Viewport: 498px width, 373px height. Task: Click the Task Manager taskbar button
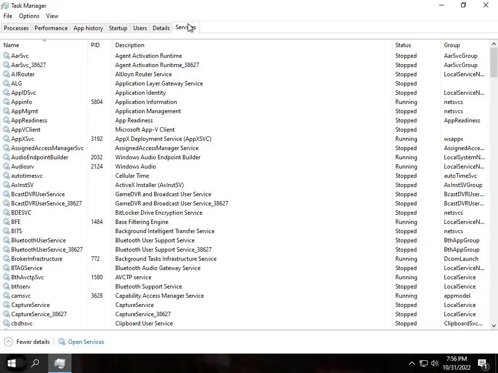click(60, 363)
